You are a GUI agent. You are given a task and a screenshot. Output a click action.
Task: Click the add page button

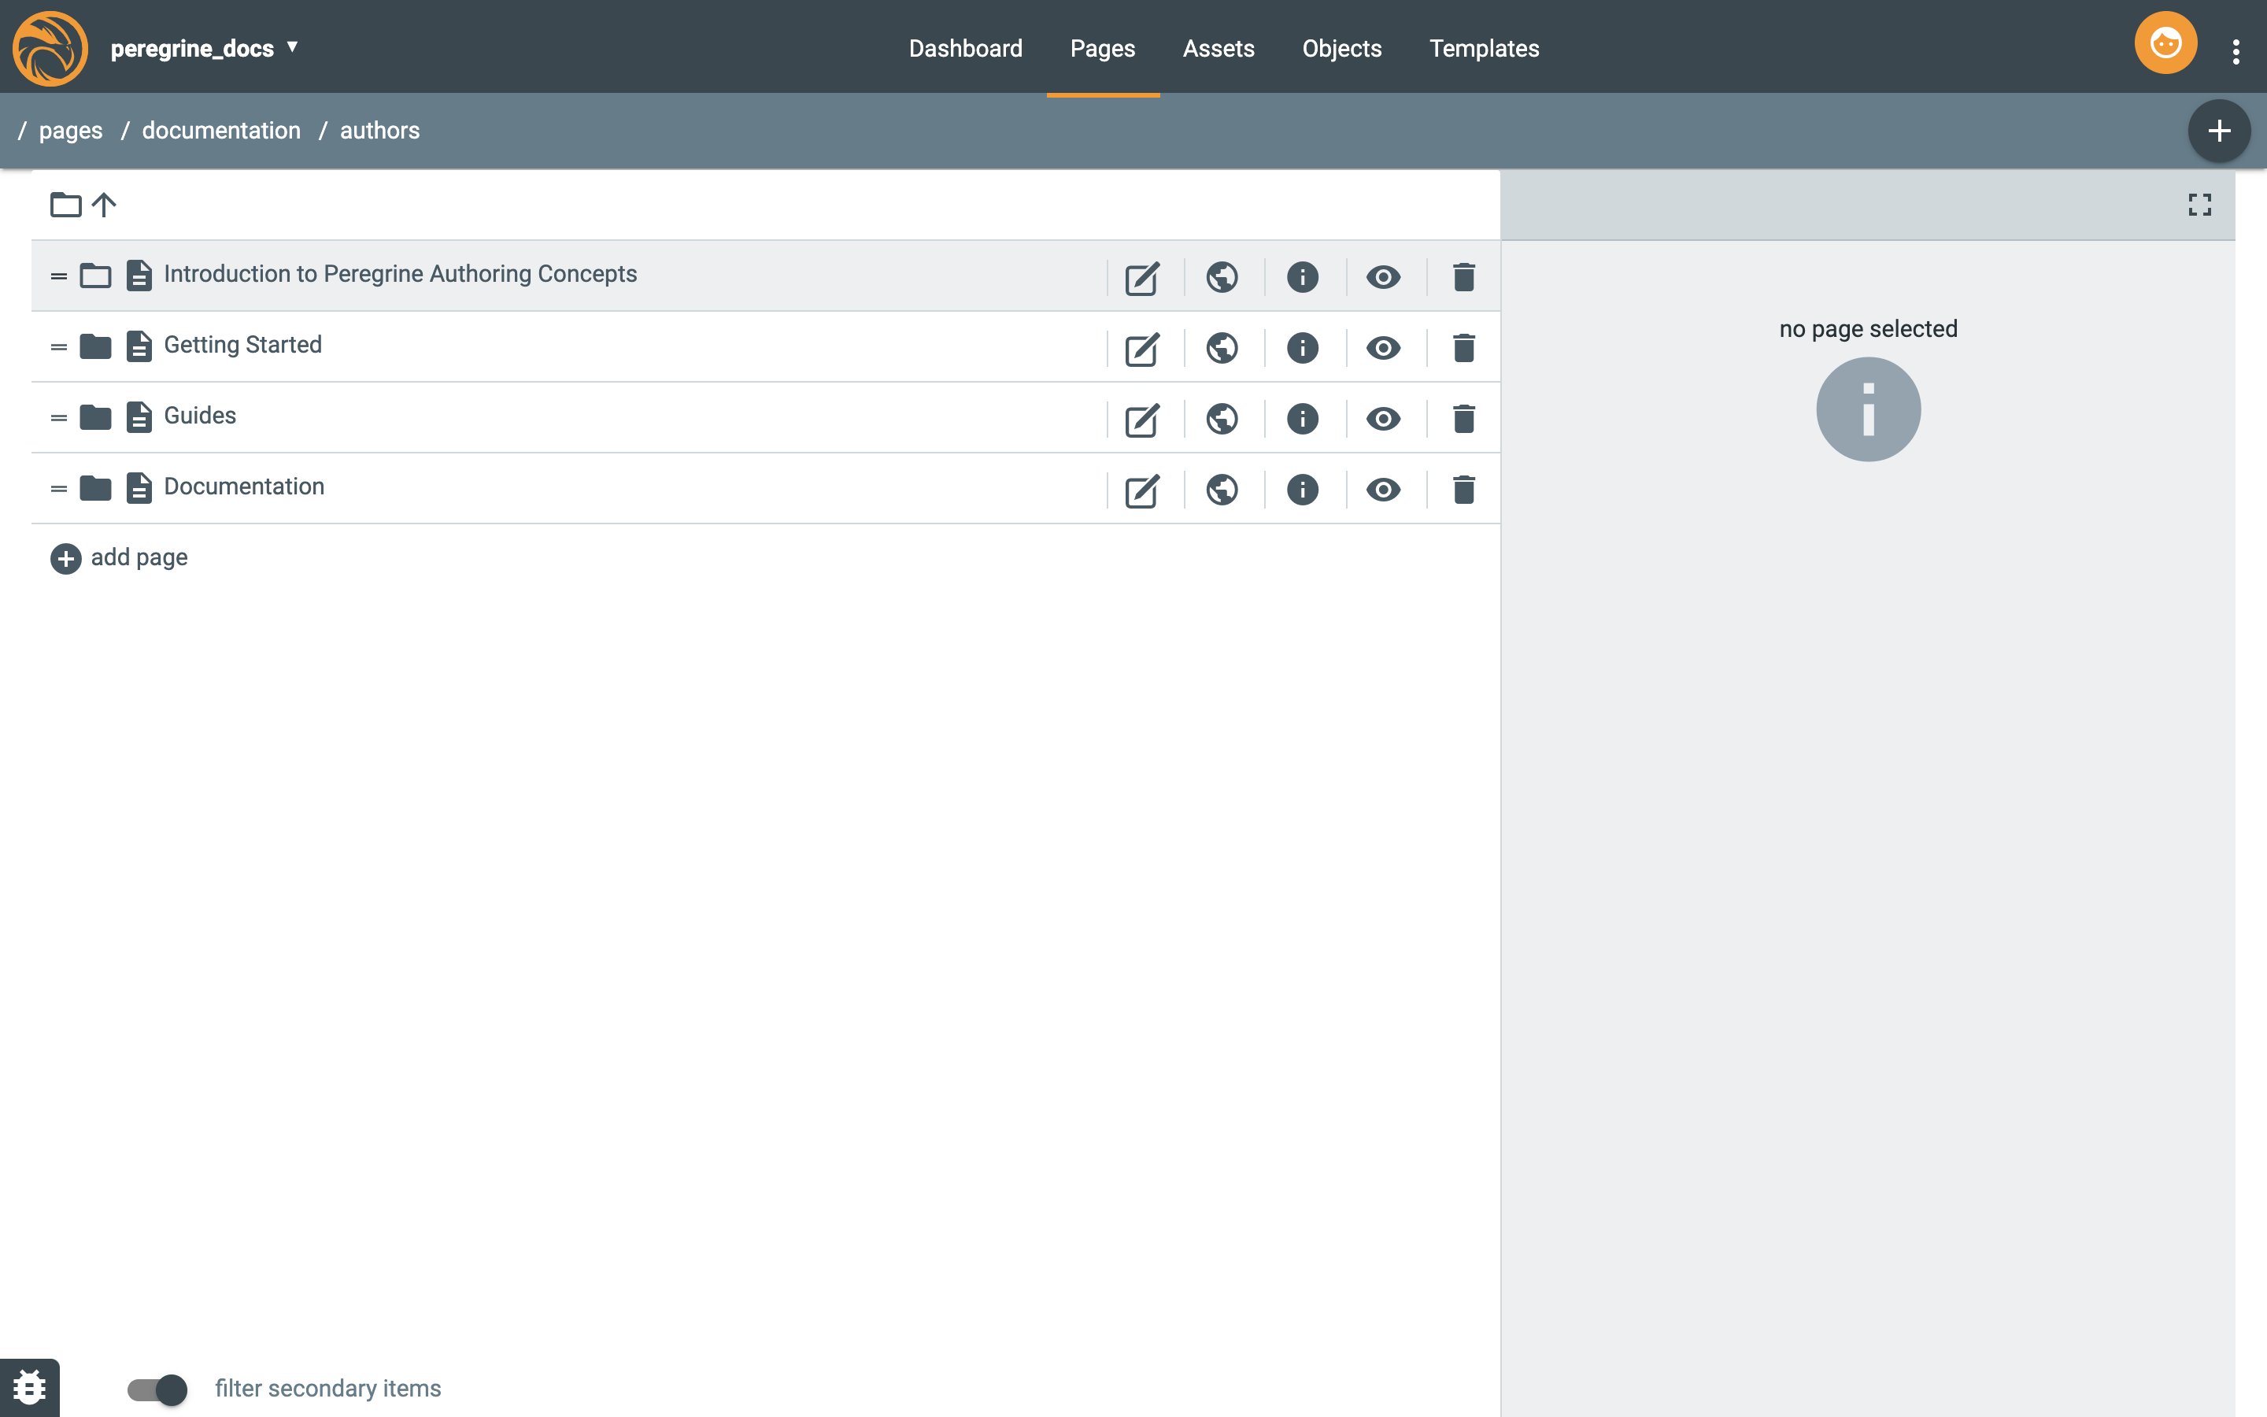point(119,557)
